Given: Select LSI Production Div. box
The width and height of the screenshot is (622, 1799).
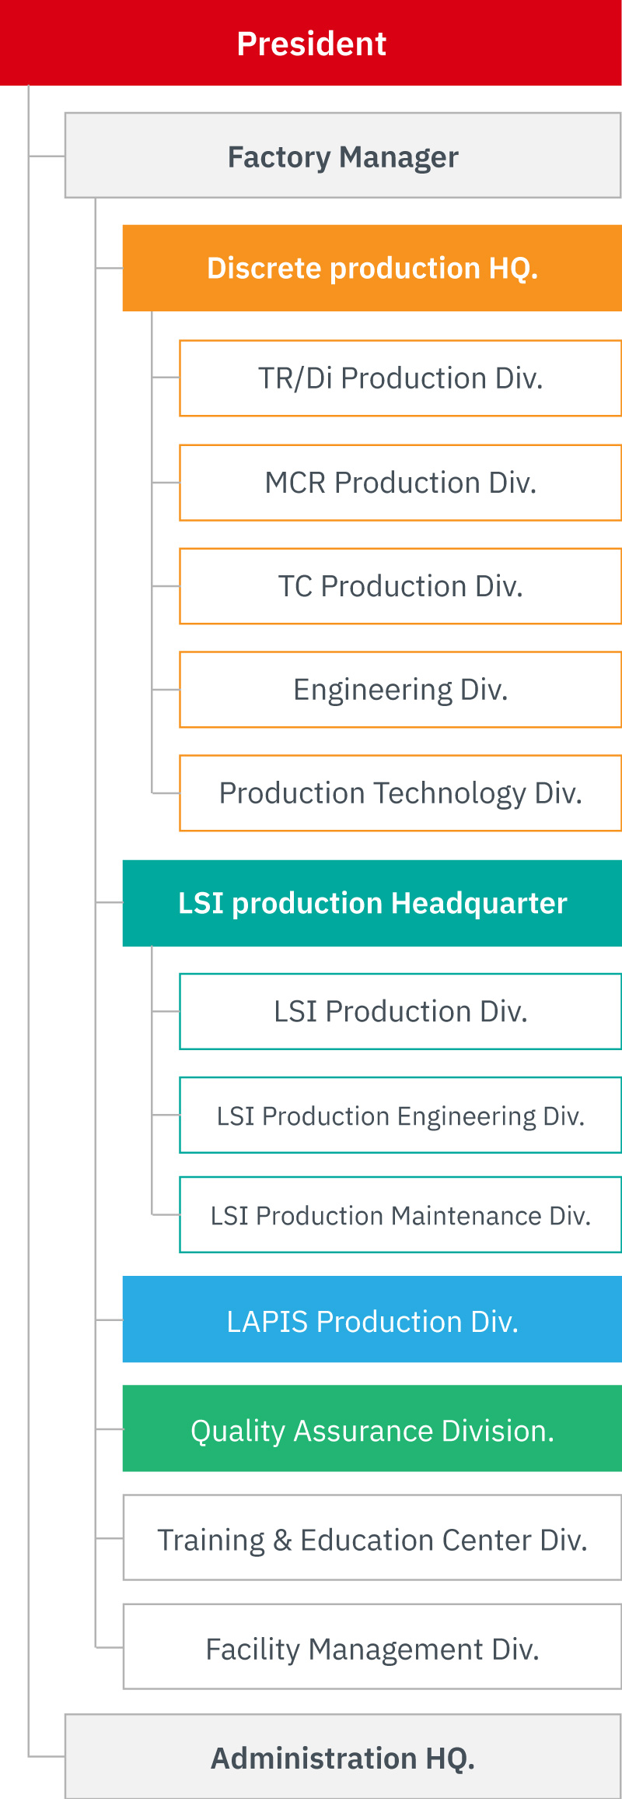Looking at the screenshot, I should click(400, 1011).
